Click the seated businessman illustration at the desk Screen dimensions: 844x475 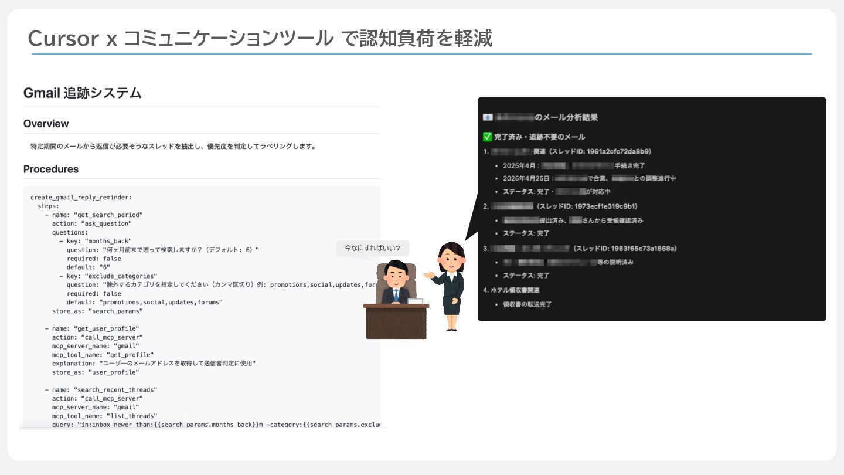pyautogui.click(x=396, y=298)
